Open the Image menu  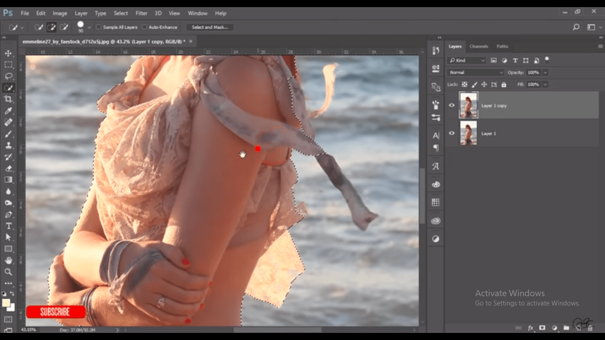click(x=60, y=13)
